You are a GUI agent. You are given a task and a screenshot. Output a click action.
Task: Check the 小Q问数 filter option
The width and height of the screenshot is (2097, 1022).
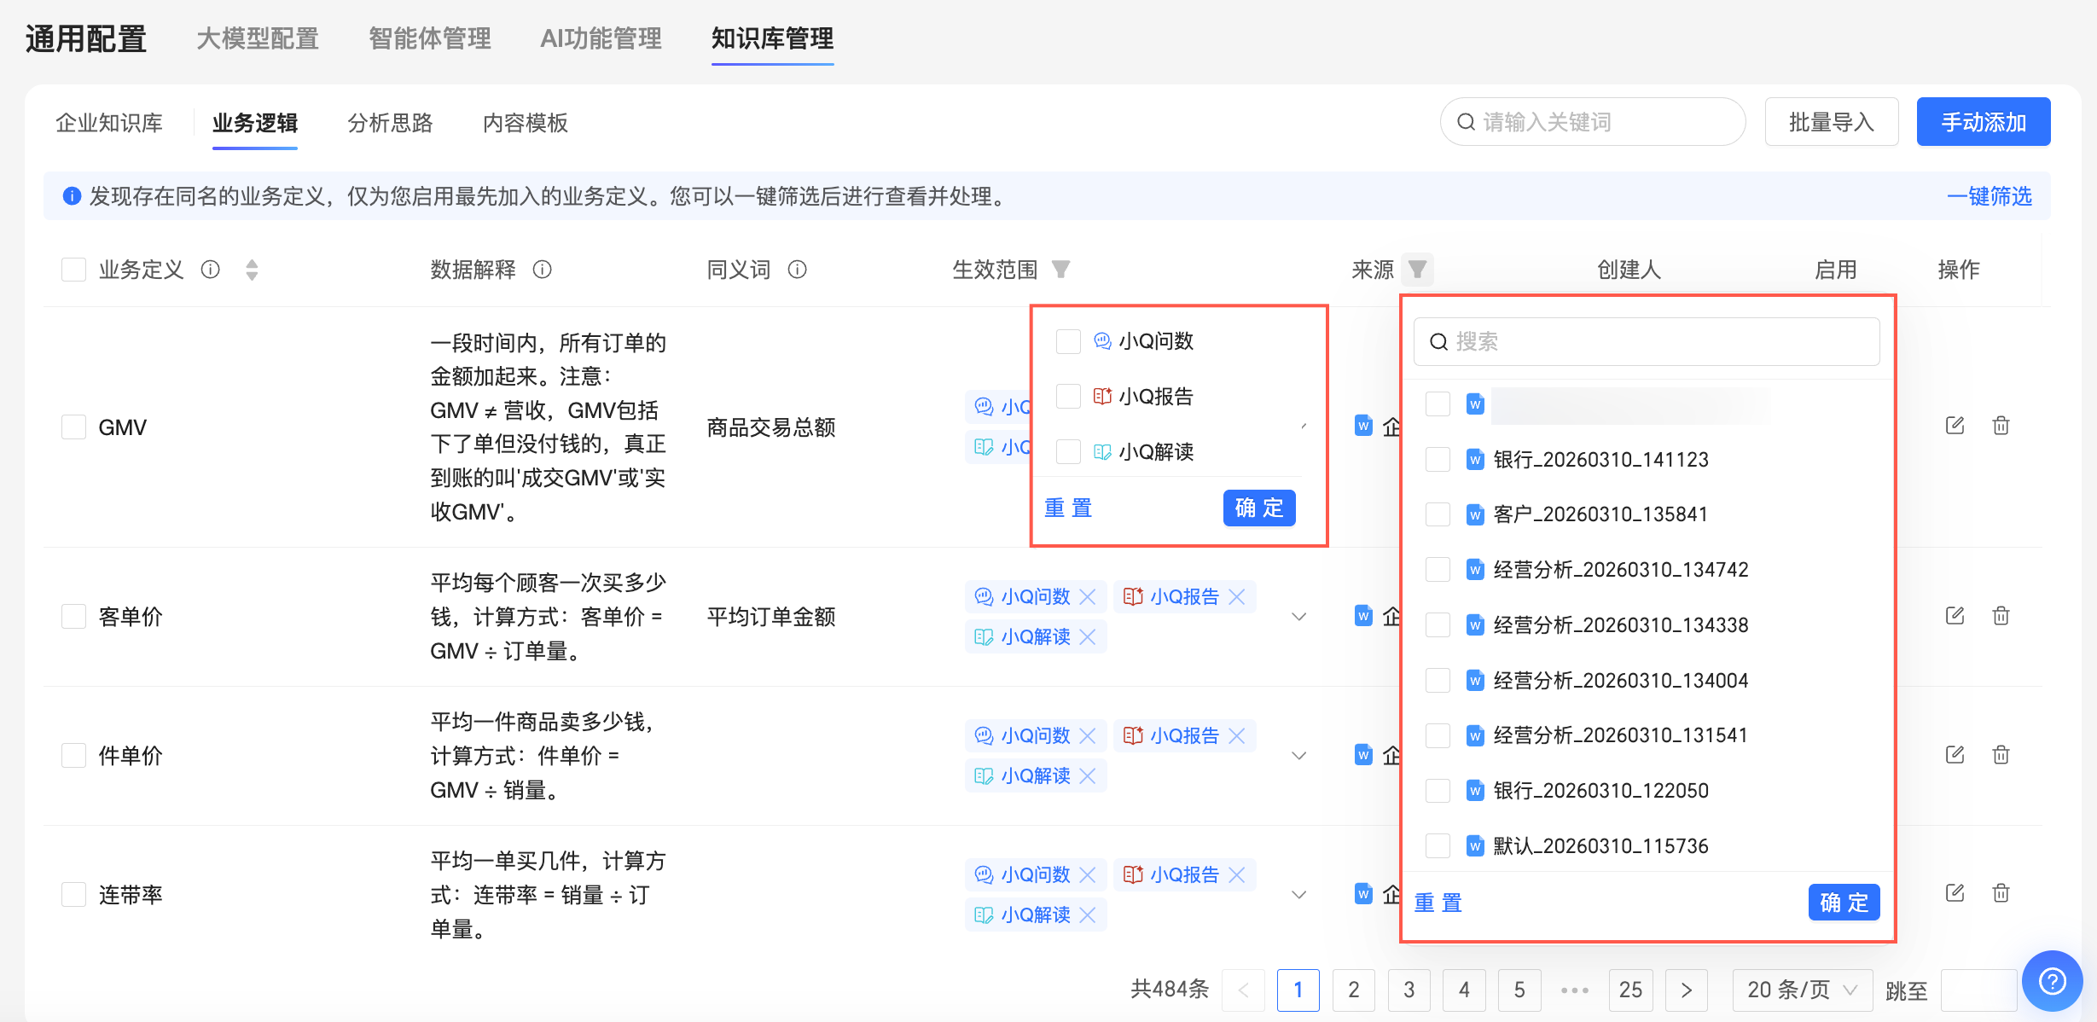(1068, 341)
